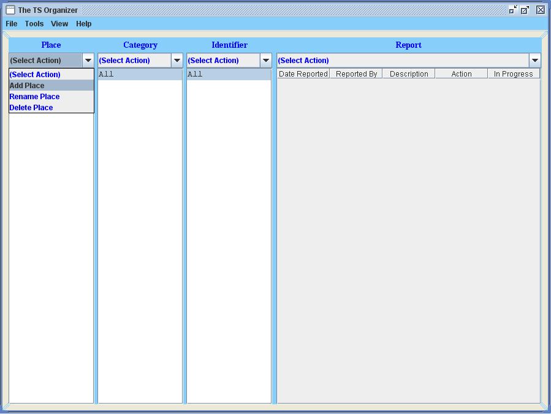551x414 pixels.
Task: Collapse the Place action dropdown arrow
Action: pyautogui.click(x=88, y=61)
